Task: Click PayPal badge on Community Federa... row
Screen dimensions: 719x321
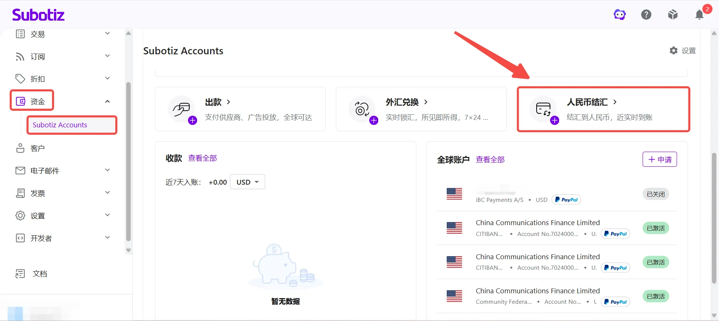Action: [x=615, y=302]
